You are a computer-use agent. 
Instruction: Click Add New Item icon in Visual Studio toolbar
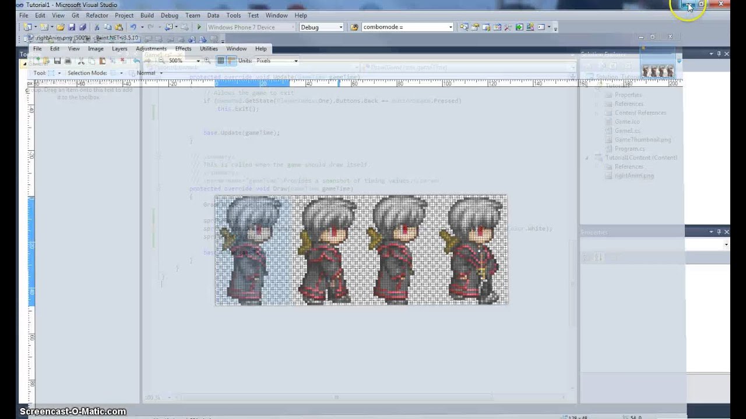[44, 27]
